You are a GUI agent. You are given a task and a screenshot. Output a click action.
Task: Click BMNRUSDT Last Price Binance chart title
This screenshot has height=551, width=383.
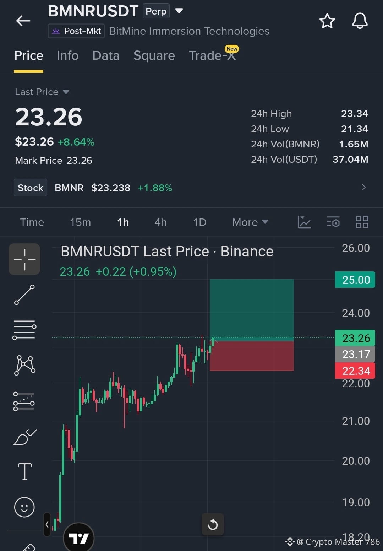pos(167,252)
